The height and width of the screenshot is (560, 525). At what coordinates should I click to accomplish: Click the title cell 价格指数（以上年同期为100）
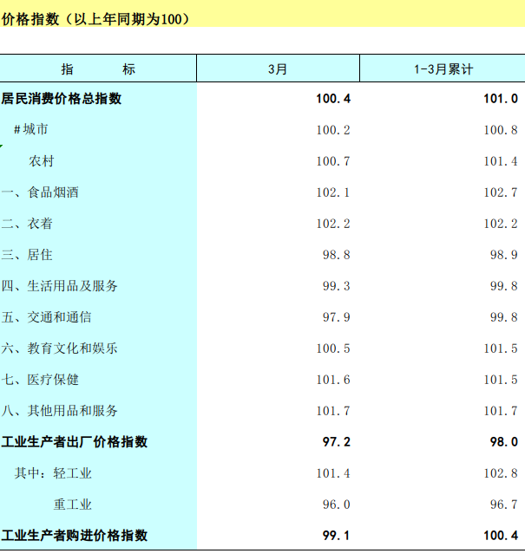click(x=95, y=18)
